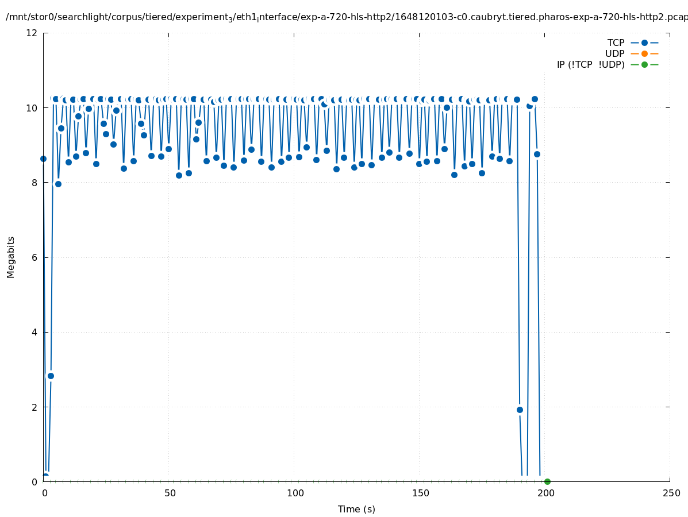The width and height of the screenshot is (688, 517).
Task: Click the green IP legend marker
Action: (x=644, y=64)
